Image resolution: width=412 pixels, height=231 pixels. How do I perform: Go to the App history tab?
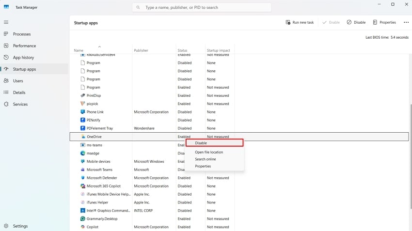[34, 57]
